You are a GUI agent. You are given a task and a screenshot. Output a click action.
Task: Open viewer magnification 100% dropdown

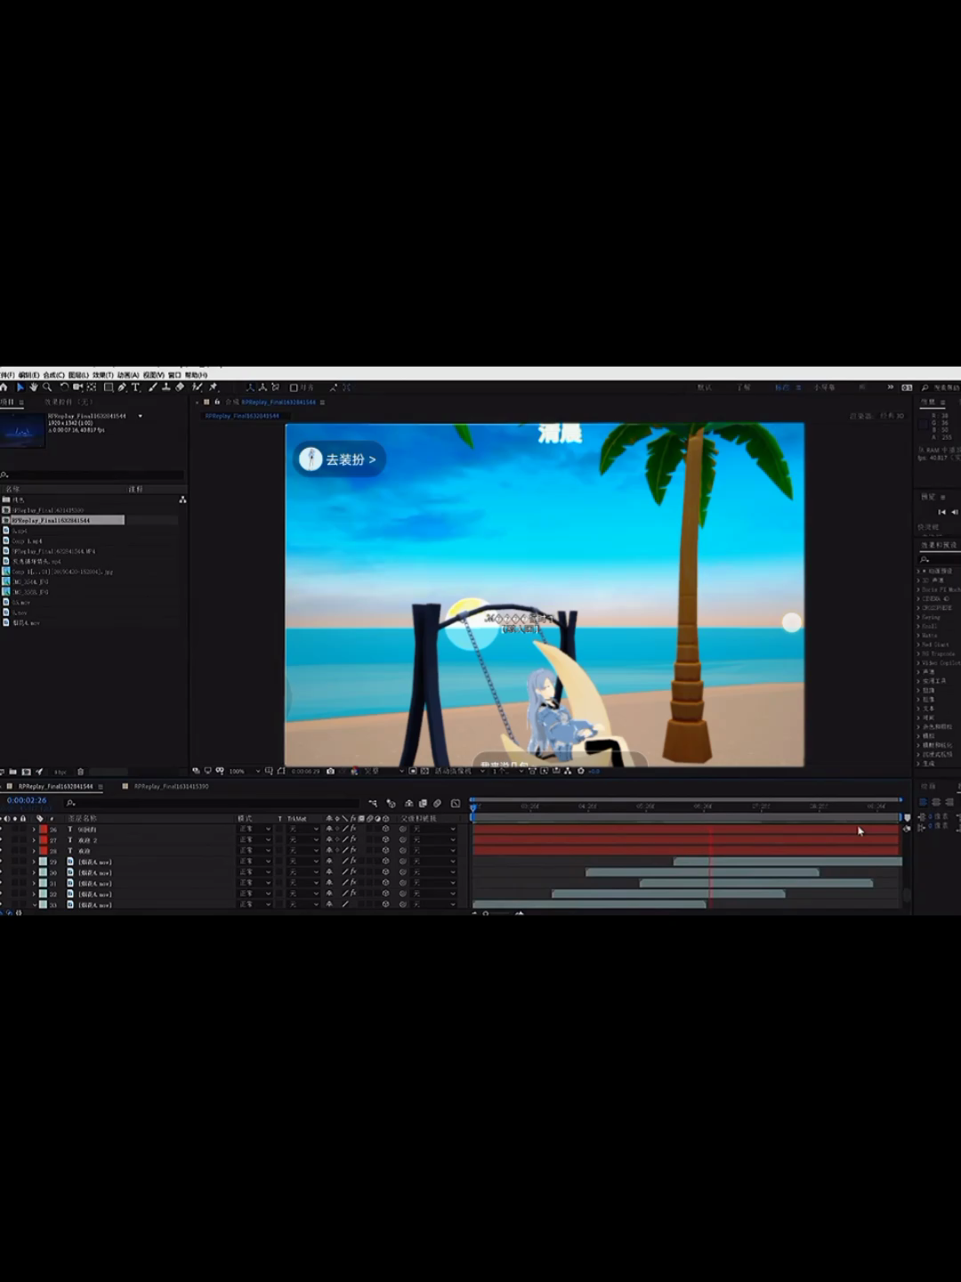point(242,771)
